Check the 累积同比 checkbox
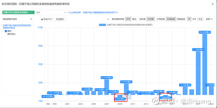Screen dimensions: 217x108 click(6, 34)
